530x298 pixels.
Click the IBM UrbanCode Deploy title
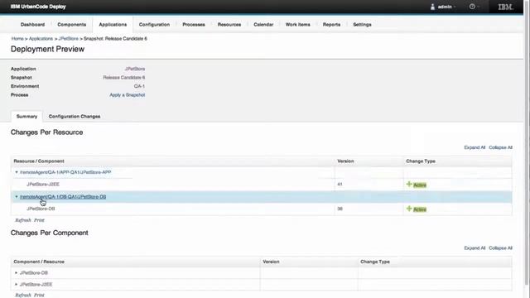click(x=38, y=7)
